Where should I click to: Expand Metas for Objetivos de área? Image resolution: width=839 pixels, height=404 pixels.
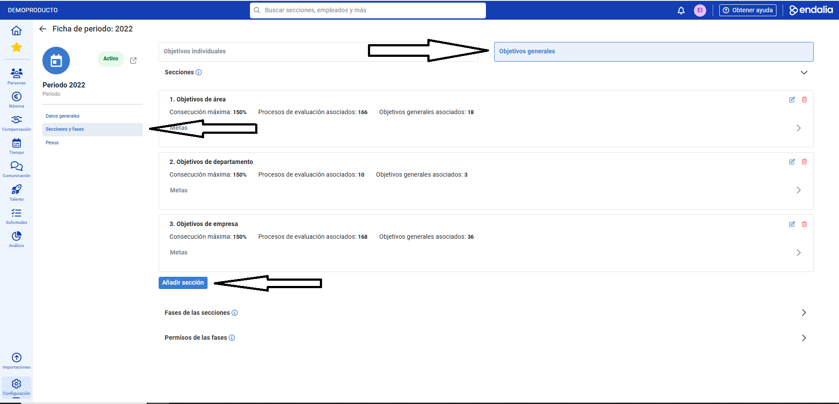coord(798,128)
